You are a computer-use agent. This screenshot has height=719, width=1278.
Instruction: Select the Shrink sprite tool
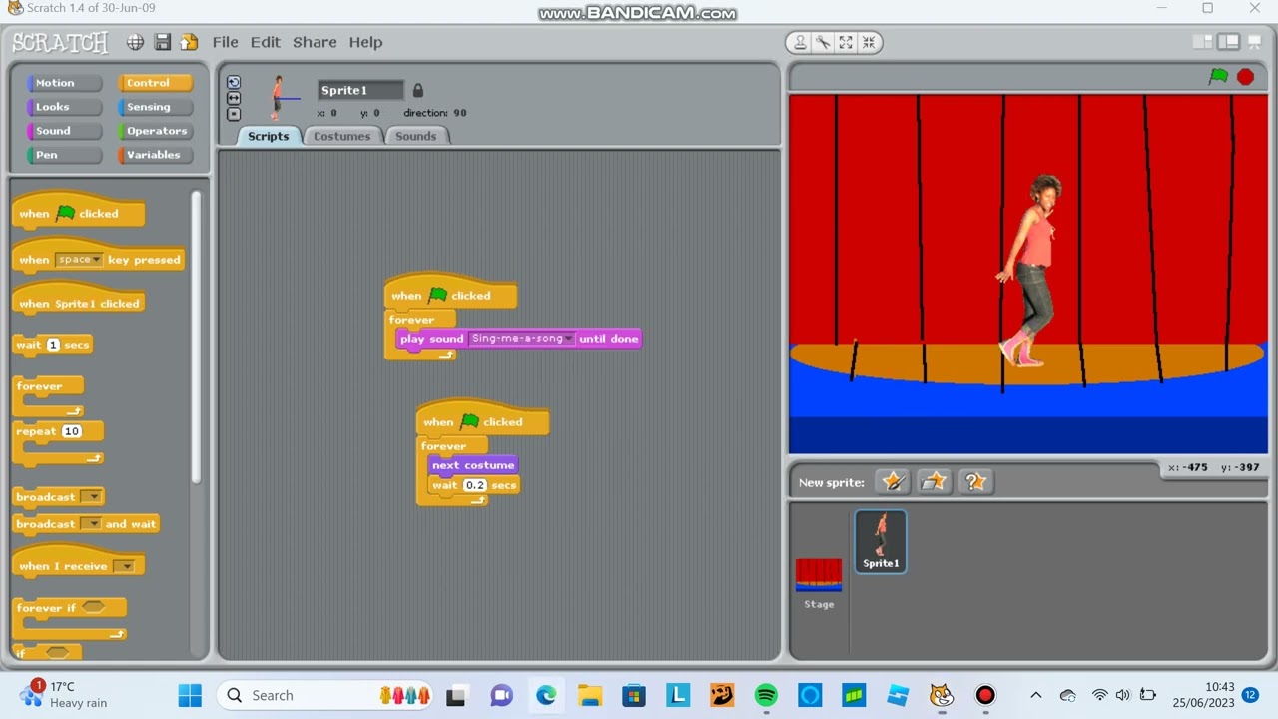coord(869,42)
